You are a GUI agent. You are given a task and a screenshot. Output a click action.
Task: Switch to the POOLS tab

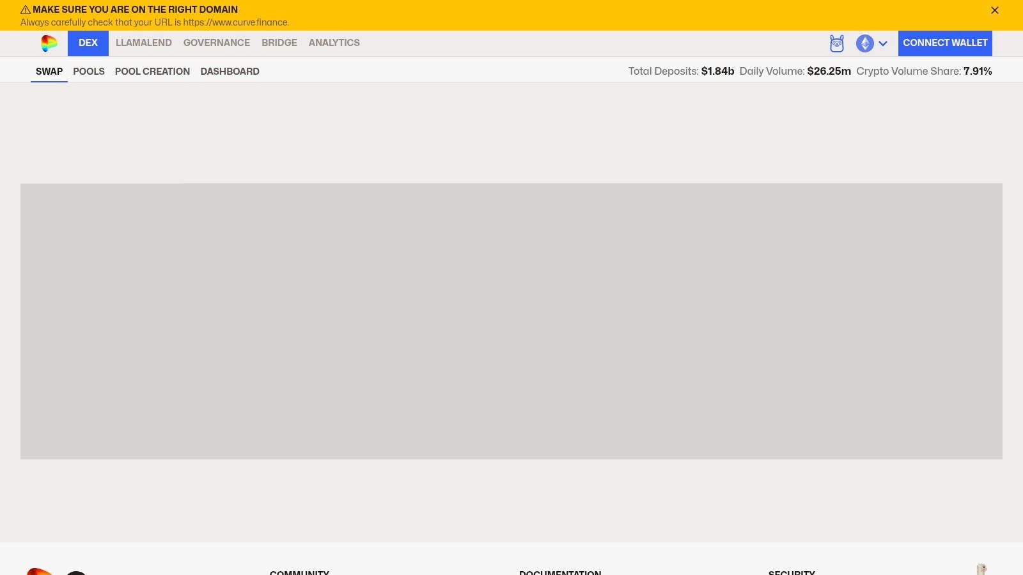[x=89, y=72]
